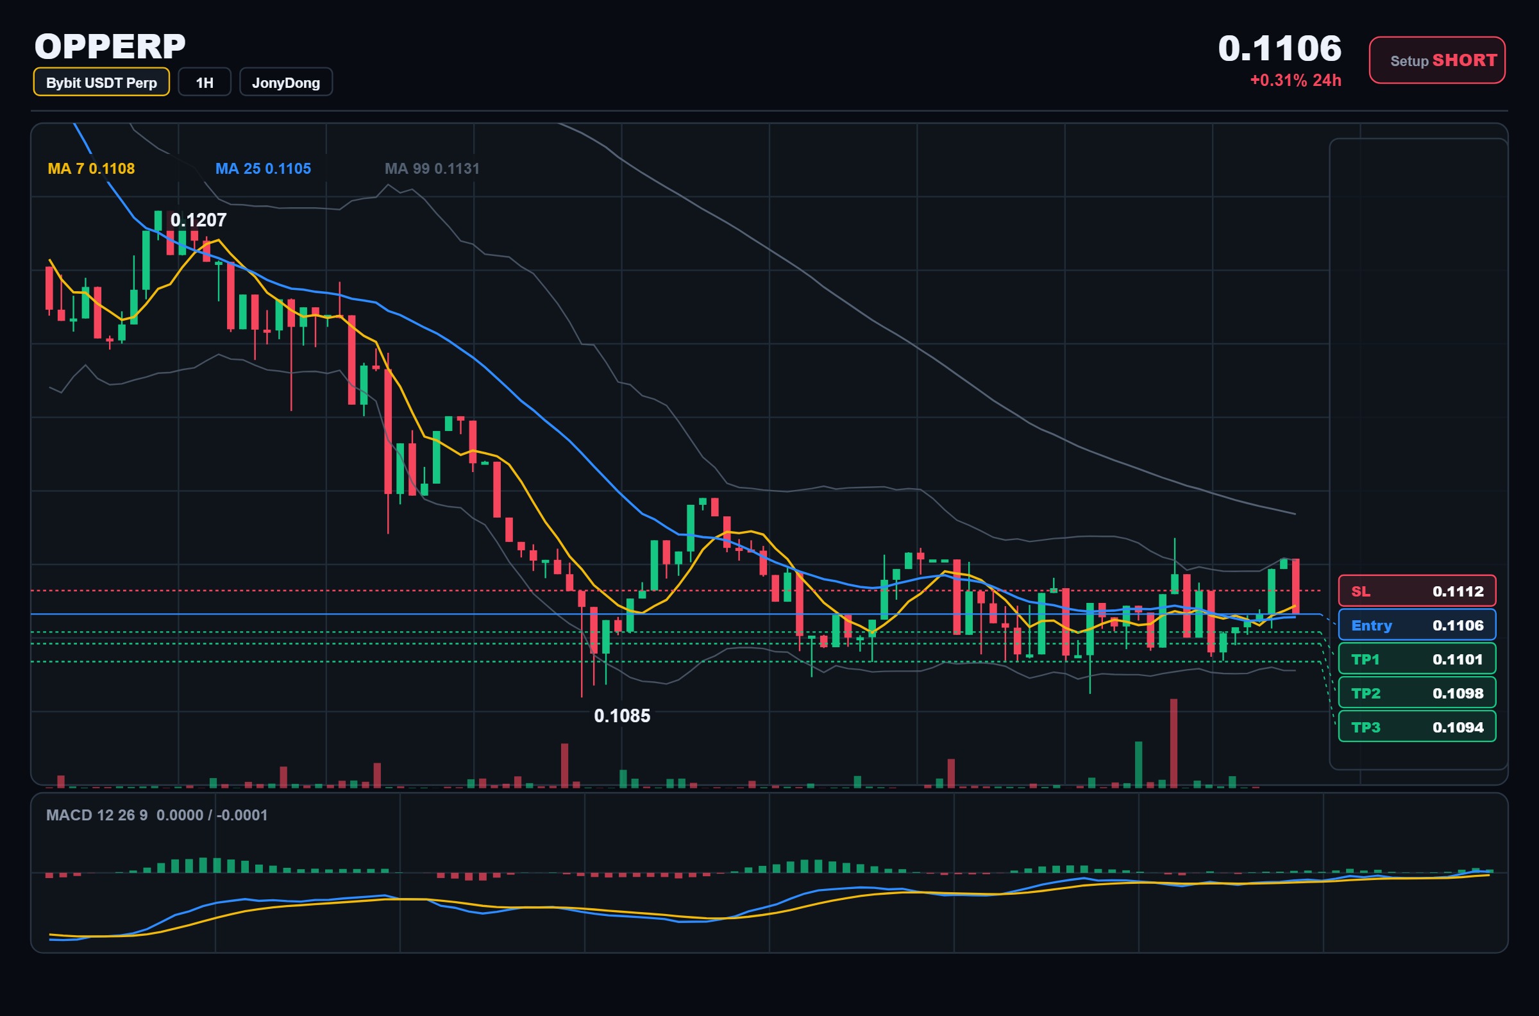Select the 1H timeframe tag
The image size is (1539, 1016).
pyautogui.click(x=205, y=82)
